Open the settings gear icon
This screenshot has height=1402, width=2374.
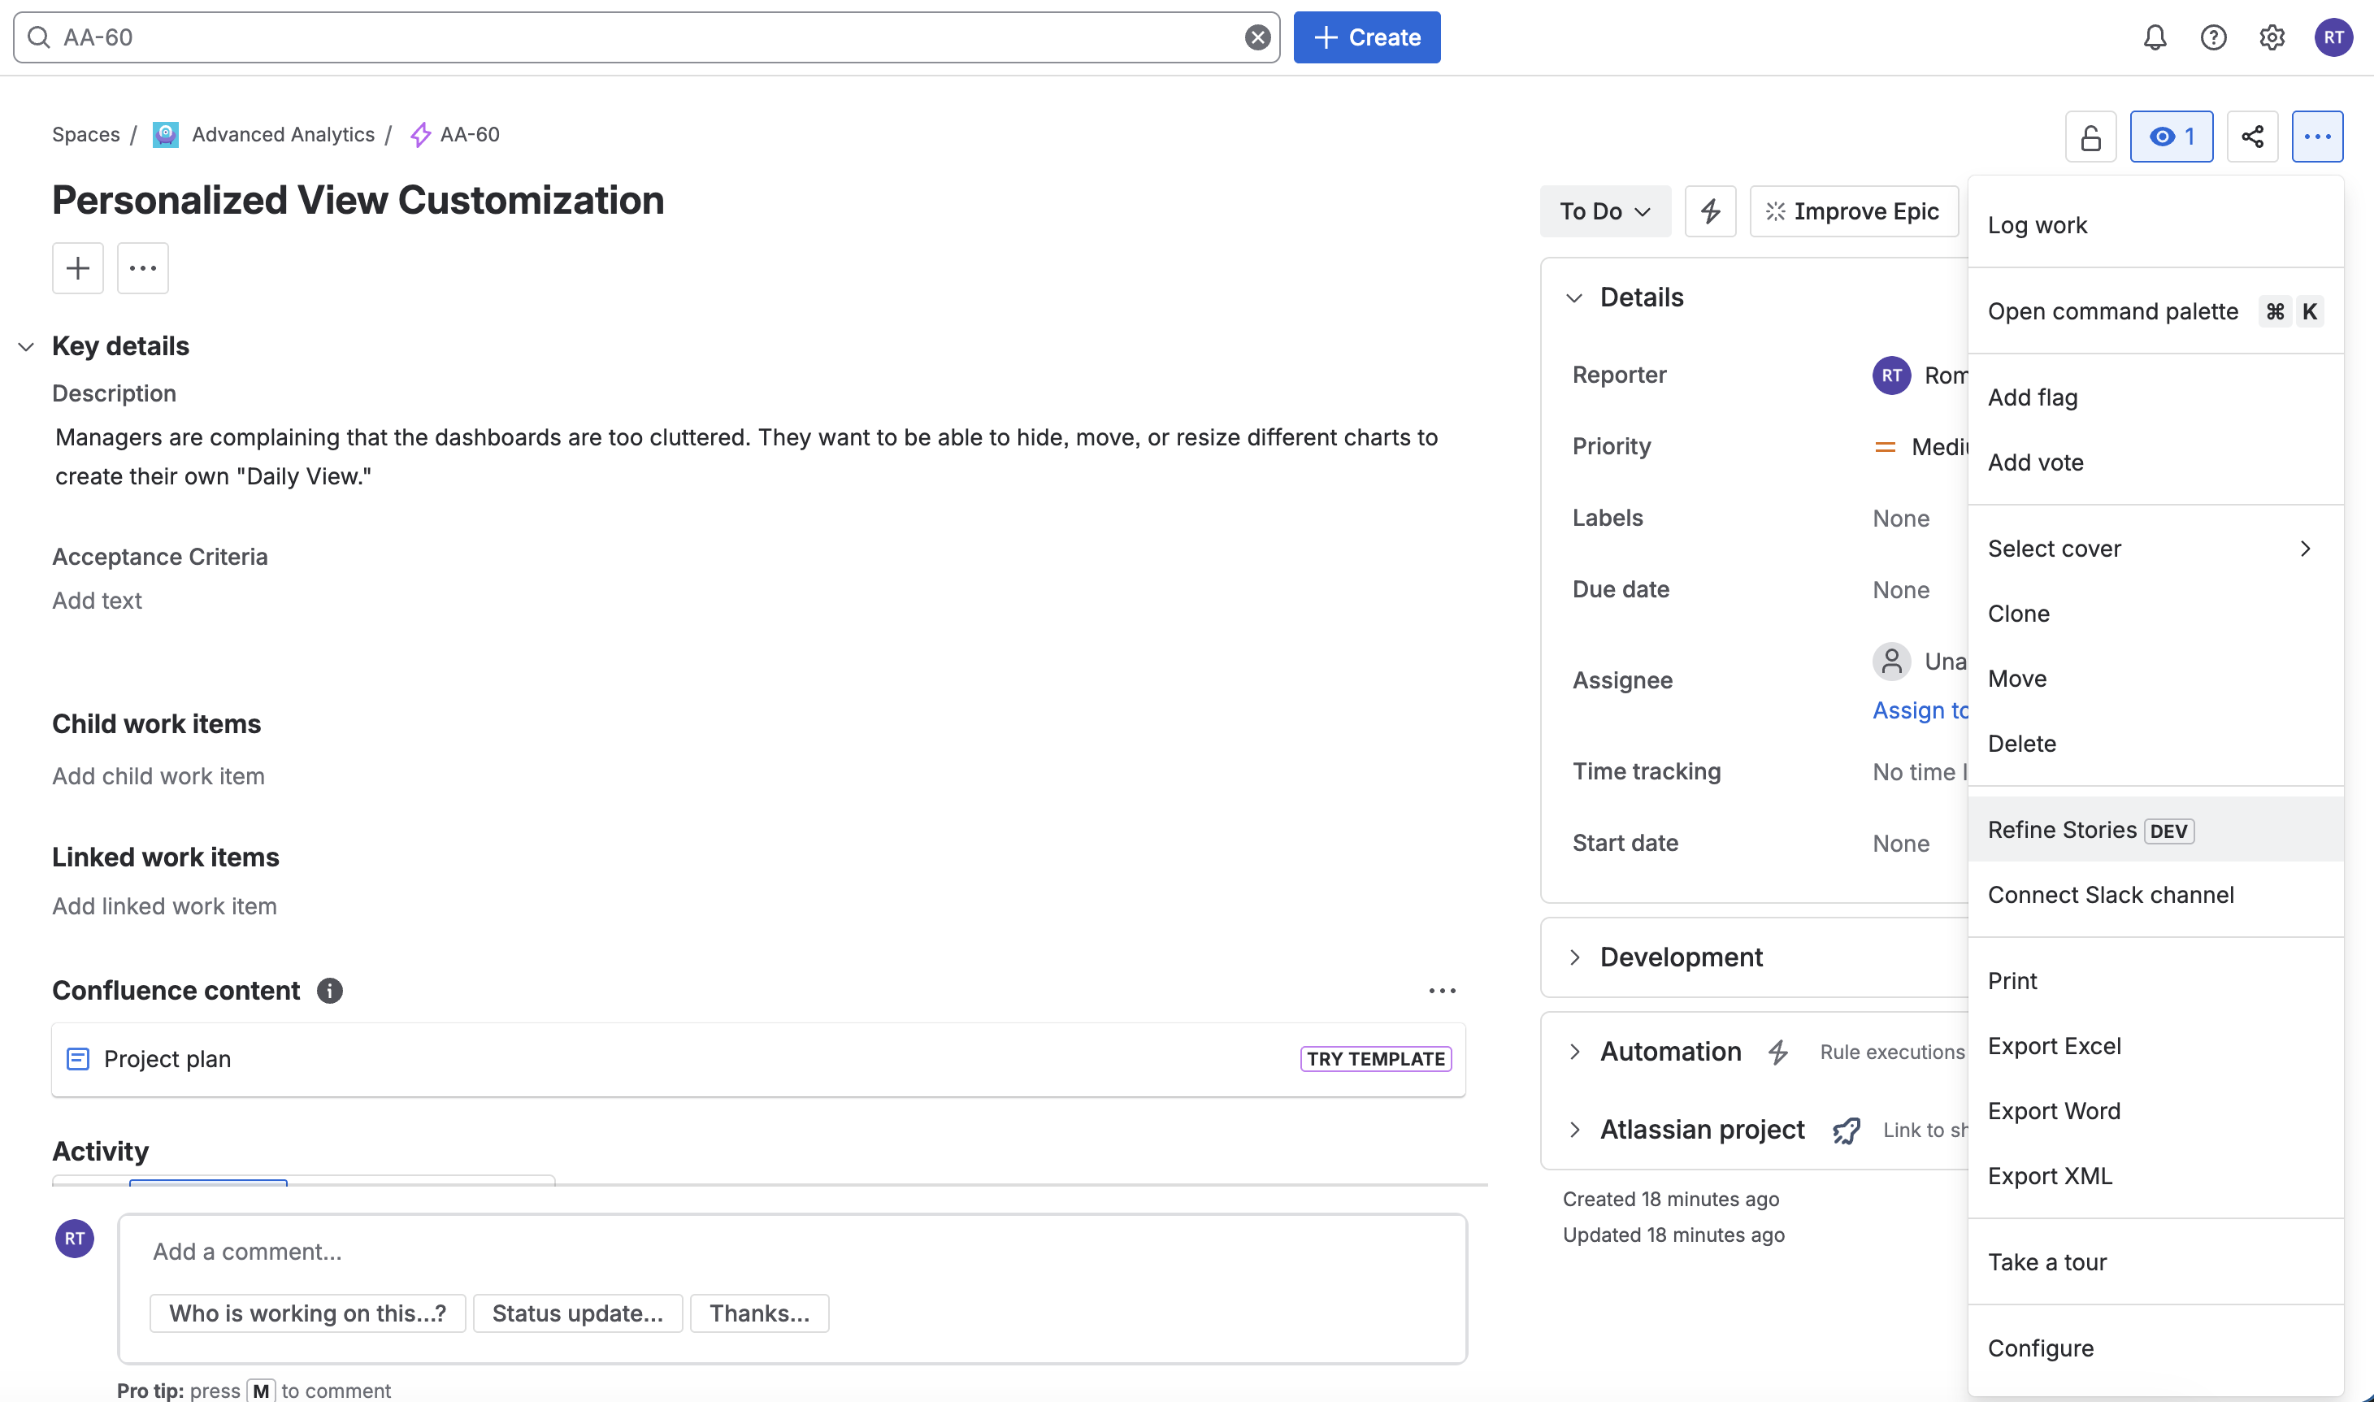2272,37
